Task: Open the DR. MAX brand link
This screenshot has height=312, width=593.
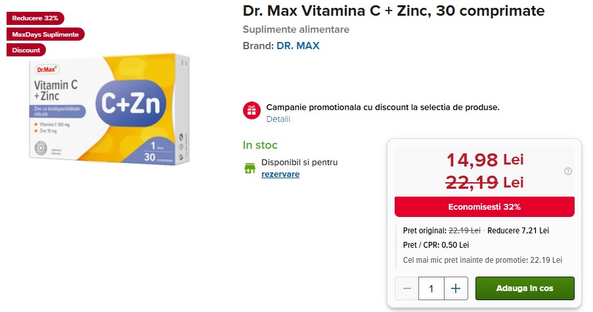Action: tap(298, 46)
